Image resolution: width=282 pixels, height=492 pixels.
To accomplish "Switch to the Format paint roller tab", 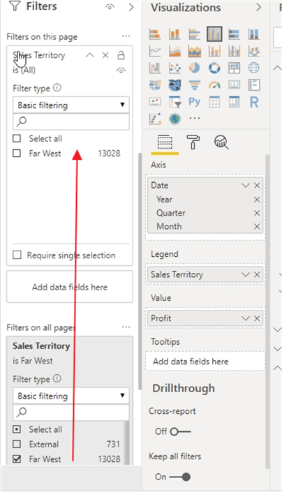I will point(193,142).
